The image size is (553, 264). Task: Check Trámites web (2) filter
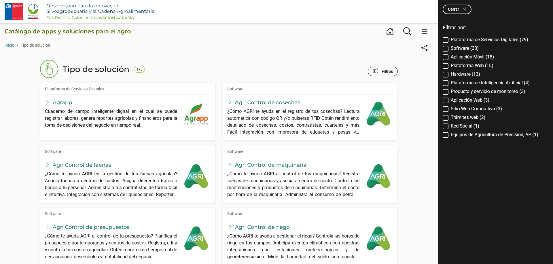pos(446,118)
